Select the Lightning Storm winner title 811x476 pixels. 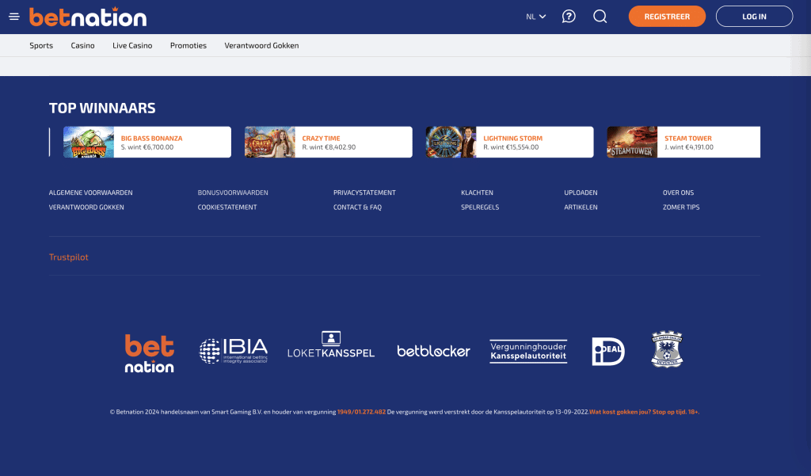point(512,138)
